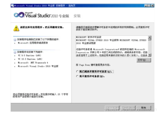
Task: Maximize the setup window
Action: pyautogui.click(x=149, y=6)
